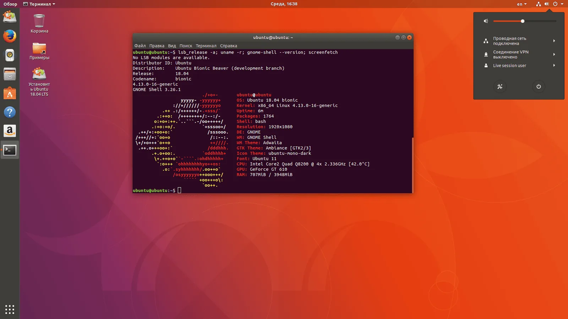
Task: Open Rhythmbox music player from the dock
Action: click(x=10, y=55)
